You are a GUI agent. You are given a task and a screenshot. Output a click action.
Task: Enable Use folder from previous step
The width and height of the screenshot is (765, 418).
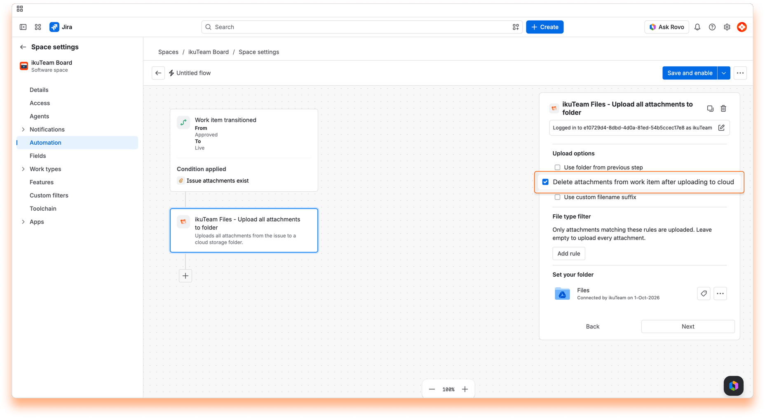click(x=557, y=167)
